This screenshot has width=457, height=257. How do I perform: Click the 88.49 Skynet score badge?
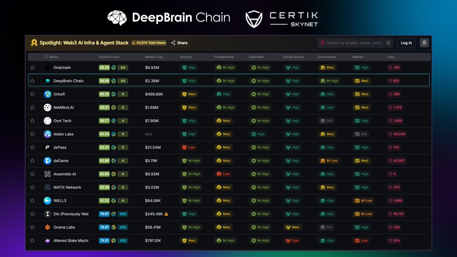(x=104, y=67)
